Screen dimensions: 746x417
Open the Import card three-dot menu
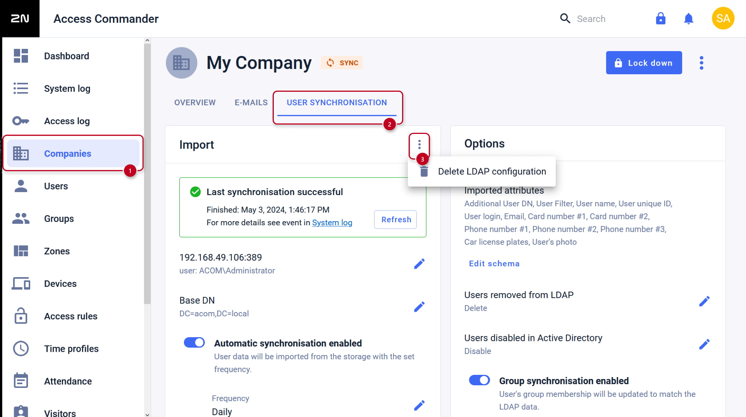click(419, 144)
